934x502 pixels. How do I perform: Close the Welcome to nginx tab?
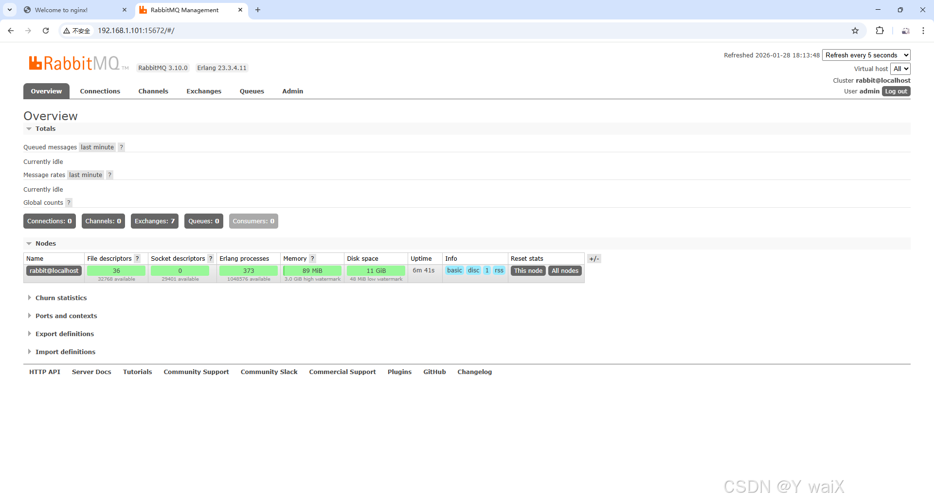pos(125,10)
